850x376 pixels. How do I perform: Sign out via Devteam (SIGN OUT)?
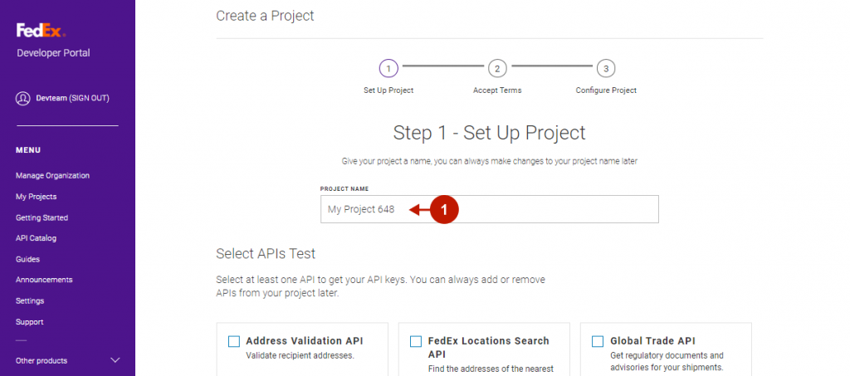click(x=73, y=99)
